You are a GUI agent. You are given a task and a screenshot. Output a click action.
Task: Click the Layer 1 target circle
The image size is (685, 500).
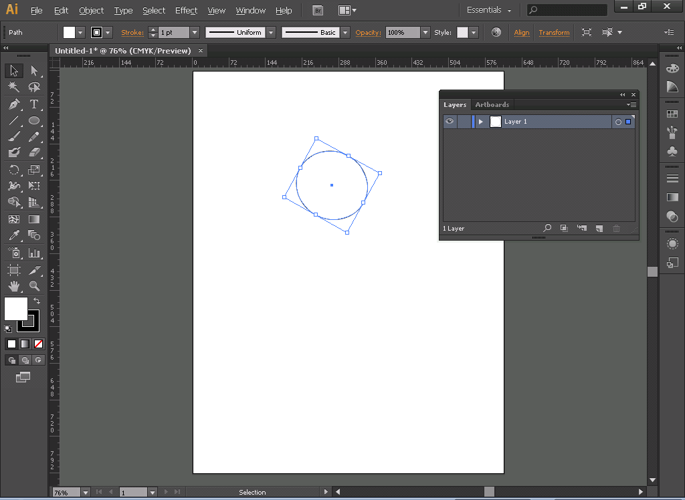(x=618, y=122)
